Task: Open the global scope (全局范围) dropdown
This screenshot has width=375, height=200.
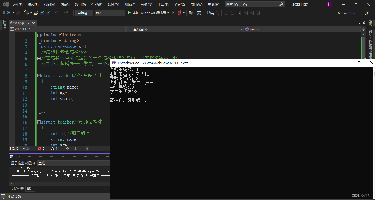Action: click(x=185, y=29)
